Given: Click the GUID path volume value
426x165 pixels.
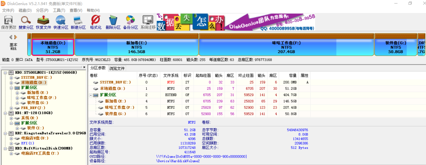Looking at the screenshot, I should click(201, 157).
